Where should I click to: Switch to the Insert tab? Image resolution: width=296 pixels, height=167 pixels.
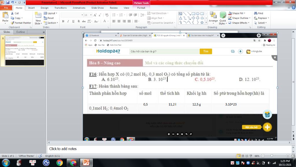[x=31, y=8]
